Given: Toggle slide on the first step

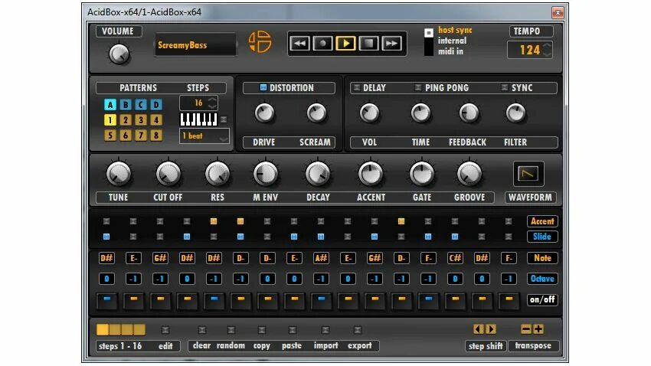Looking at the screenshot, I should click(x=106, y=237).
